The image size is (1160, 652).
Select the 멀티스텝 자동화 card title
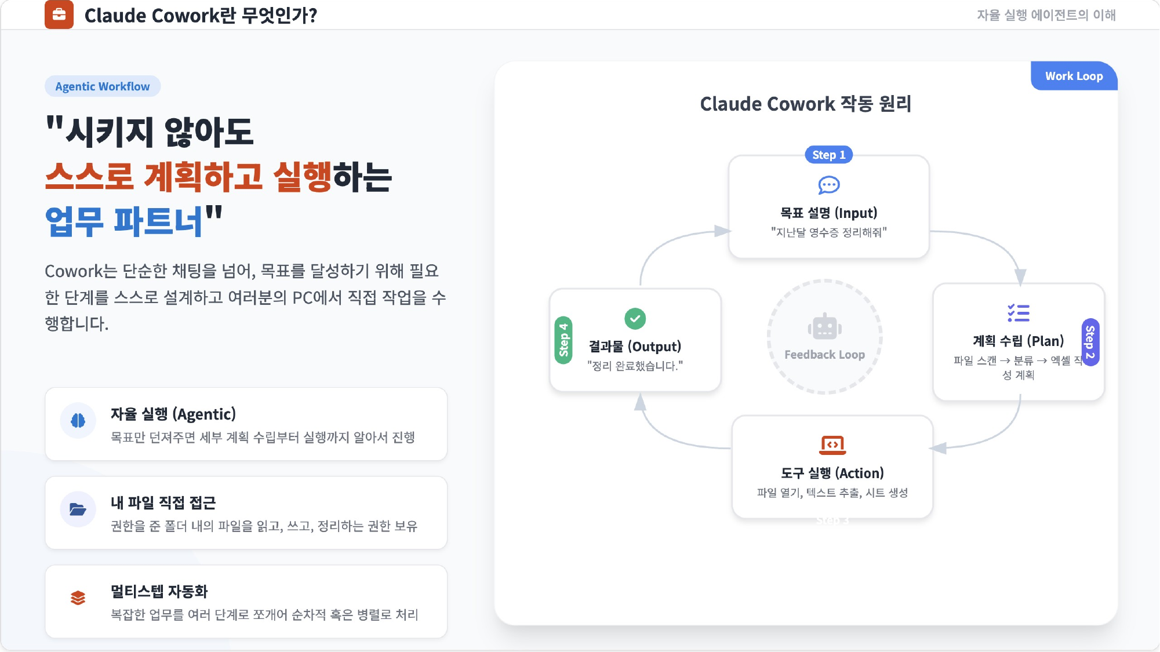[159, 591]
